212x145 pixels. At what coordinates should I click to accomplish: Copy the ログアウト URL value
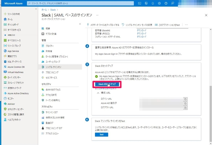185,108
